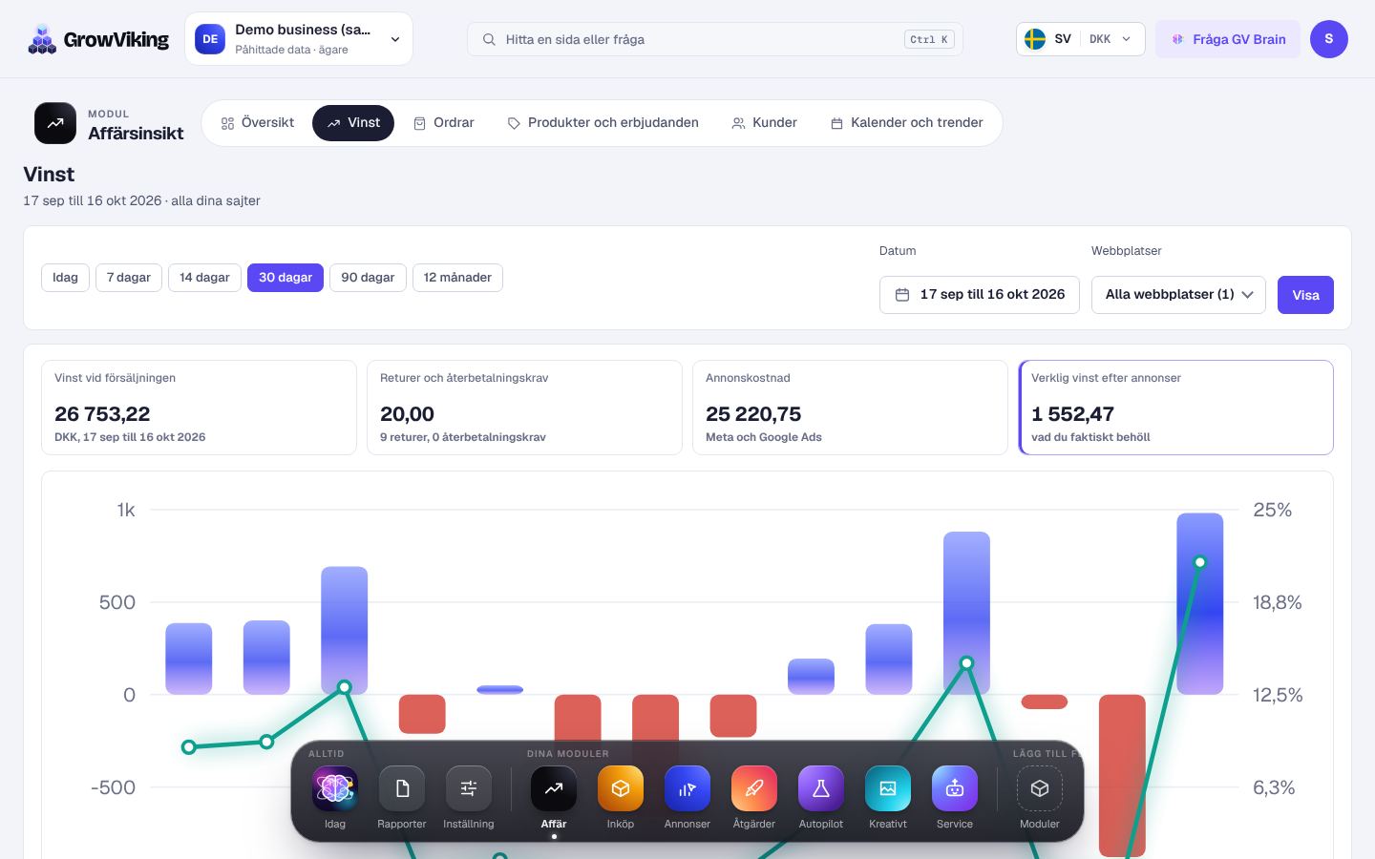Switch to the Kunder tab
Viewport: 1375px width, 859px height.
point(764,123)
